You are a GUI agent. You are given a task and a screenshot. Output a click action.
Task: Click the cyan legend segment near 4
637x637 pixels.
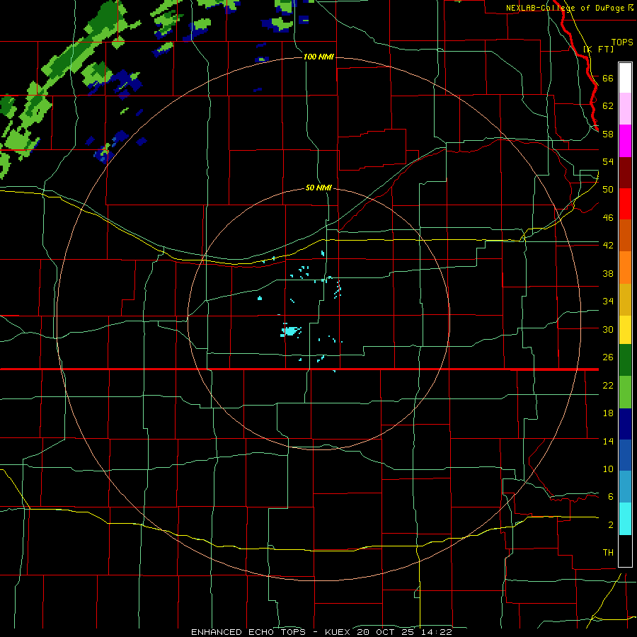tap(625, 519)
